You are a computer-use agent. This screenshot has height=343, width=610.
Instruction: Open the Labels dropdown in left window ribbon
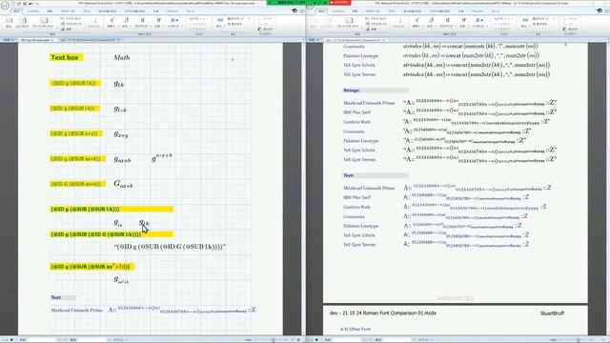[199, 18]
